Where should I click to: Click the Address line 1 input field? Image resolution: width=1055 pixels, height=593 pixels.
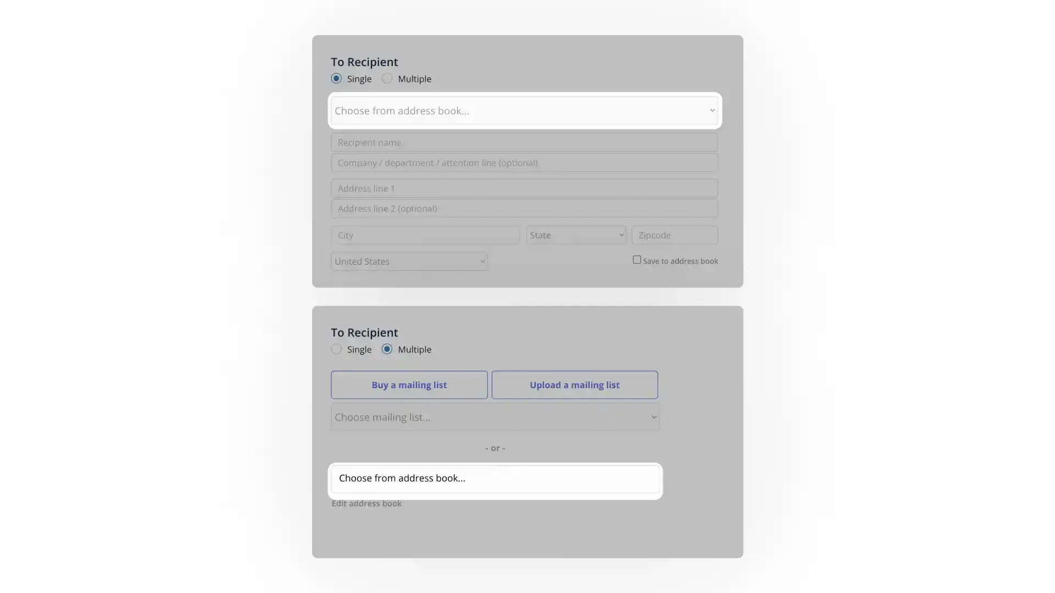pos(524,188)
